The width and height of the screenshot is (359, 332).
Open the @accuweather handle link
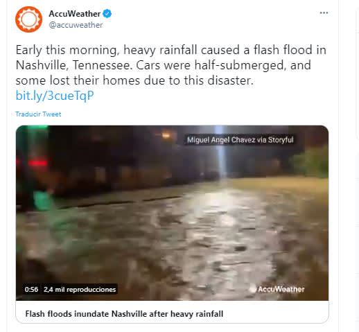click(76, 25)
